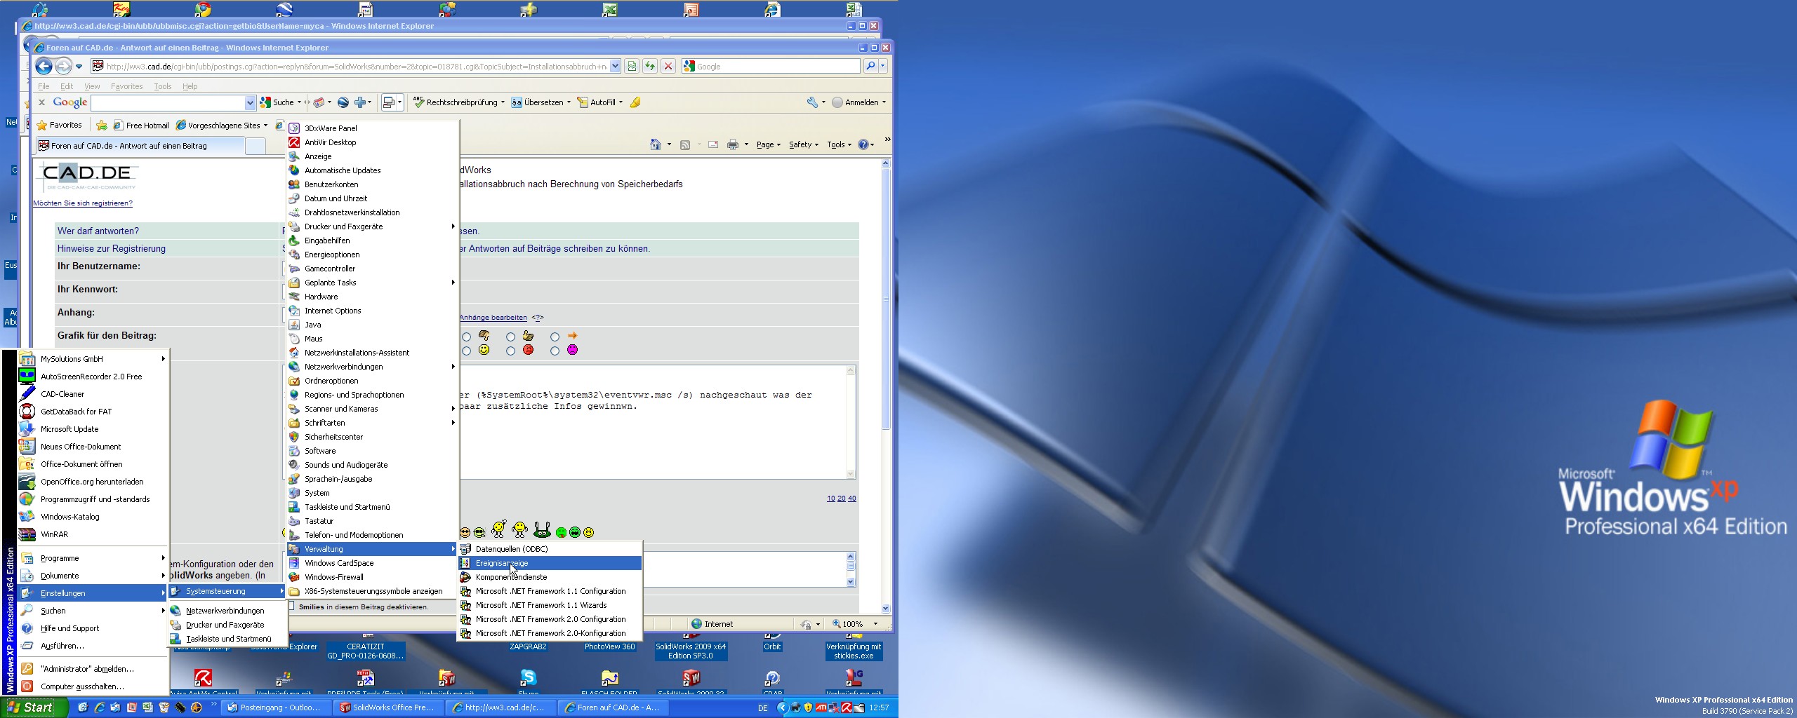Open the Google toolbar search box dropdown
Screen dimensions: 1797x718
249,103
